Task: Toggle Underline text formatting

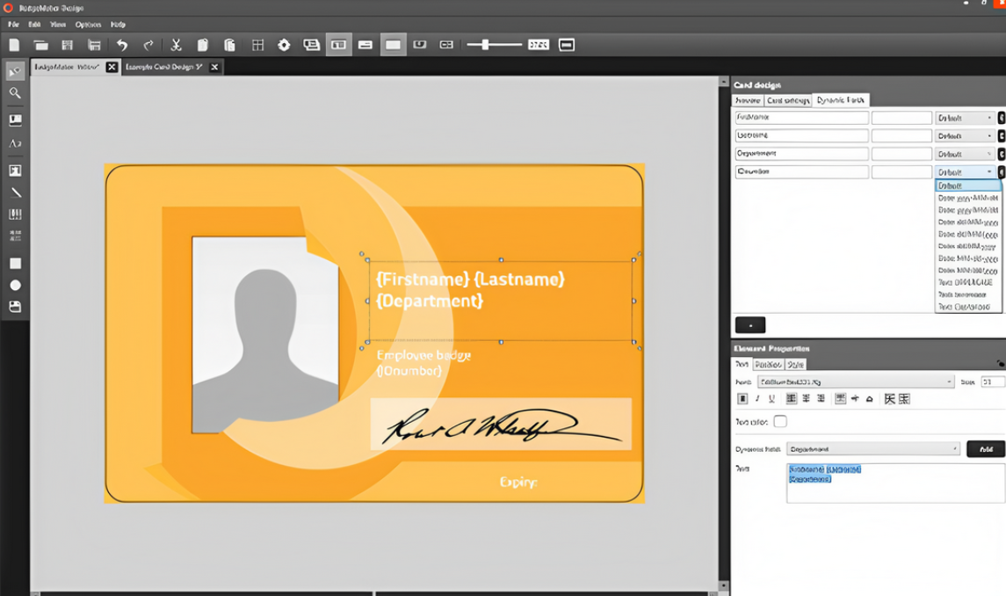Action: (771, 399)
